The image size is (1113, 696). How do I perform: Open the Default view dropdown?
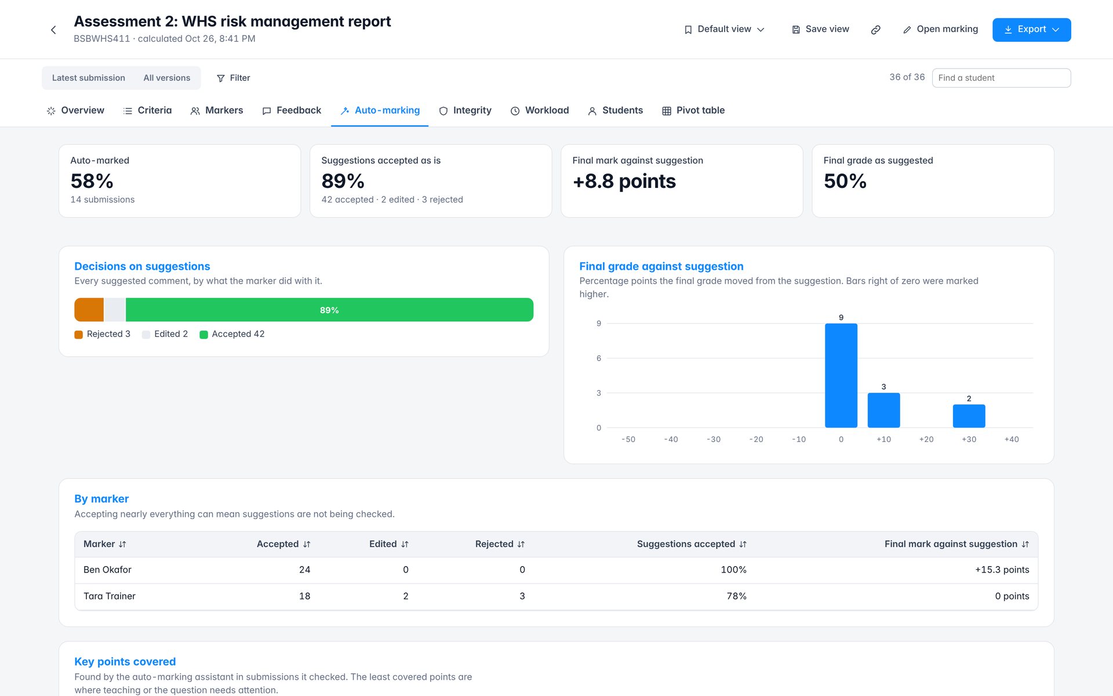(725, 30)
